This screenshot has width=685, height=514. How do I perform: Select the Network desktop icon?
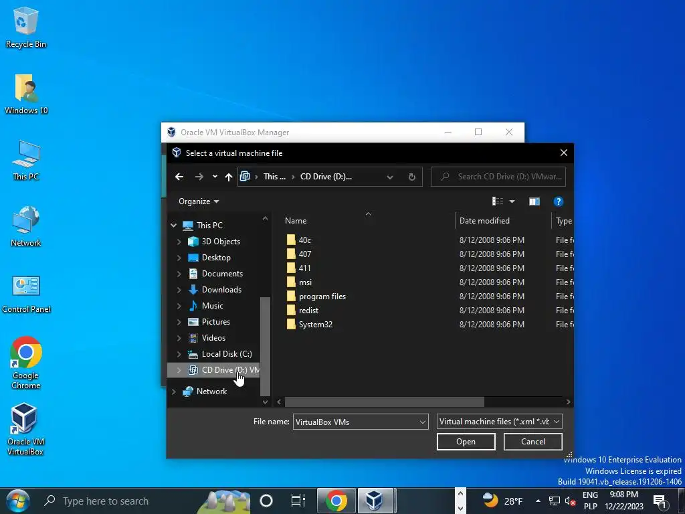pyautogui.click(x=26, y=226)
